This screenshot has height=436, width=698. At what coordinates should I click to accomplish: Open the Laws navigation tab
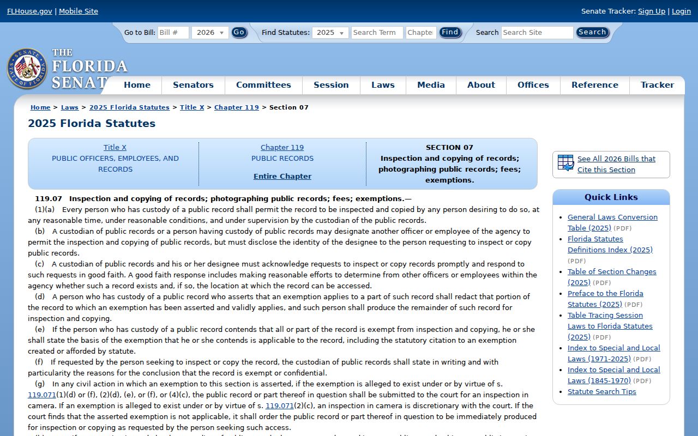point(383,85)
